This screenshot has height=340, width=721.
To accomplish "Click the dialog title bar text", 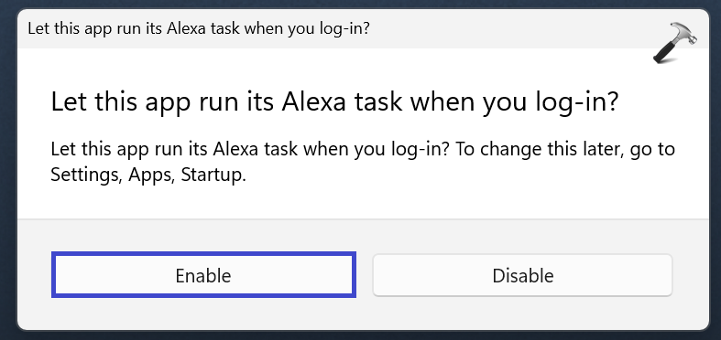I will pos(199,28).
